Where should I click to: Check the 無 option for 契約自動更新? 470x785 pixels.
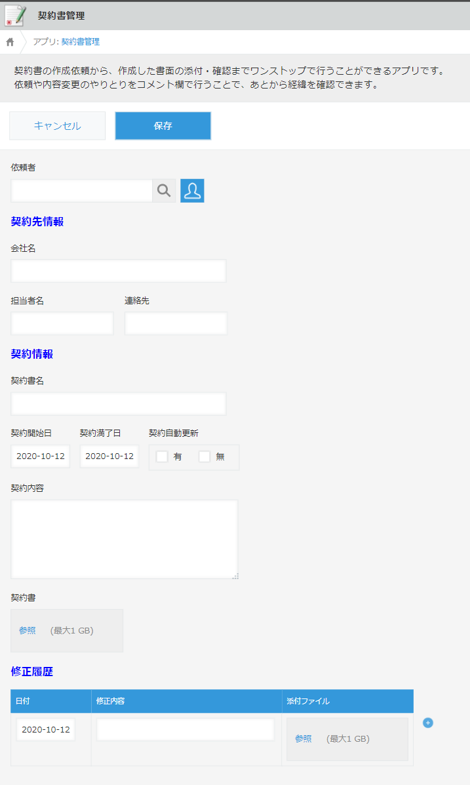(x=205, y=456)
